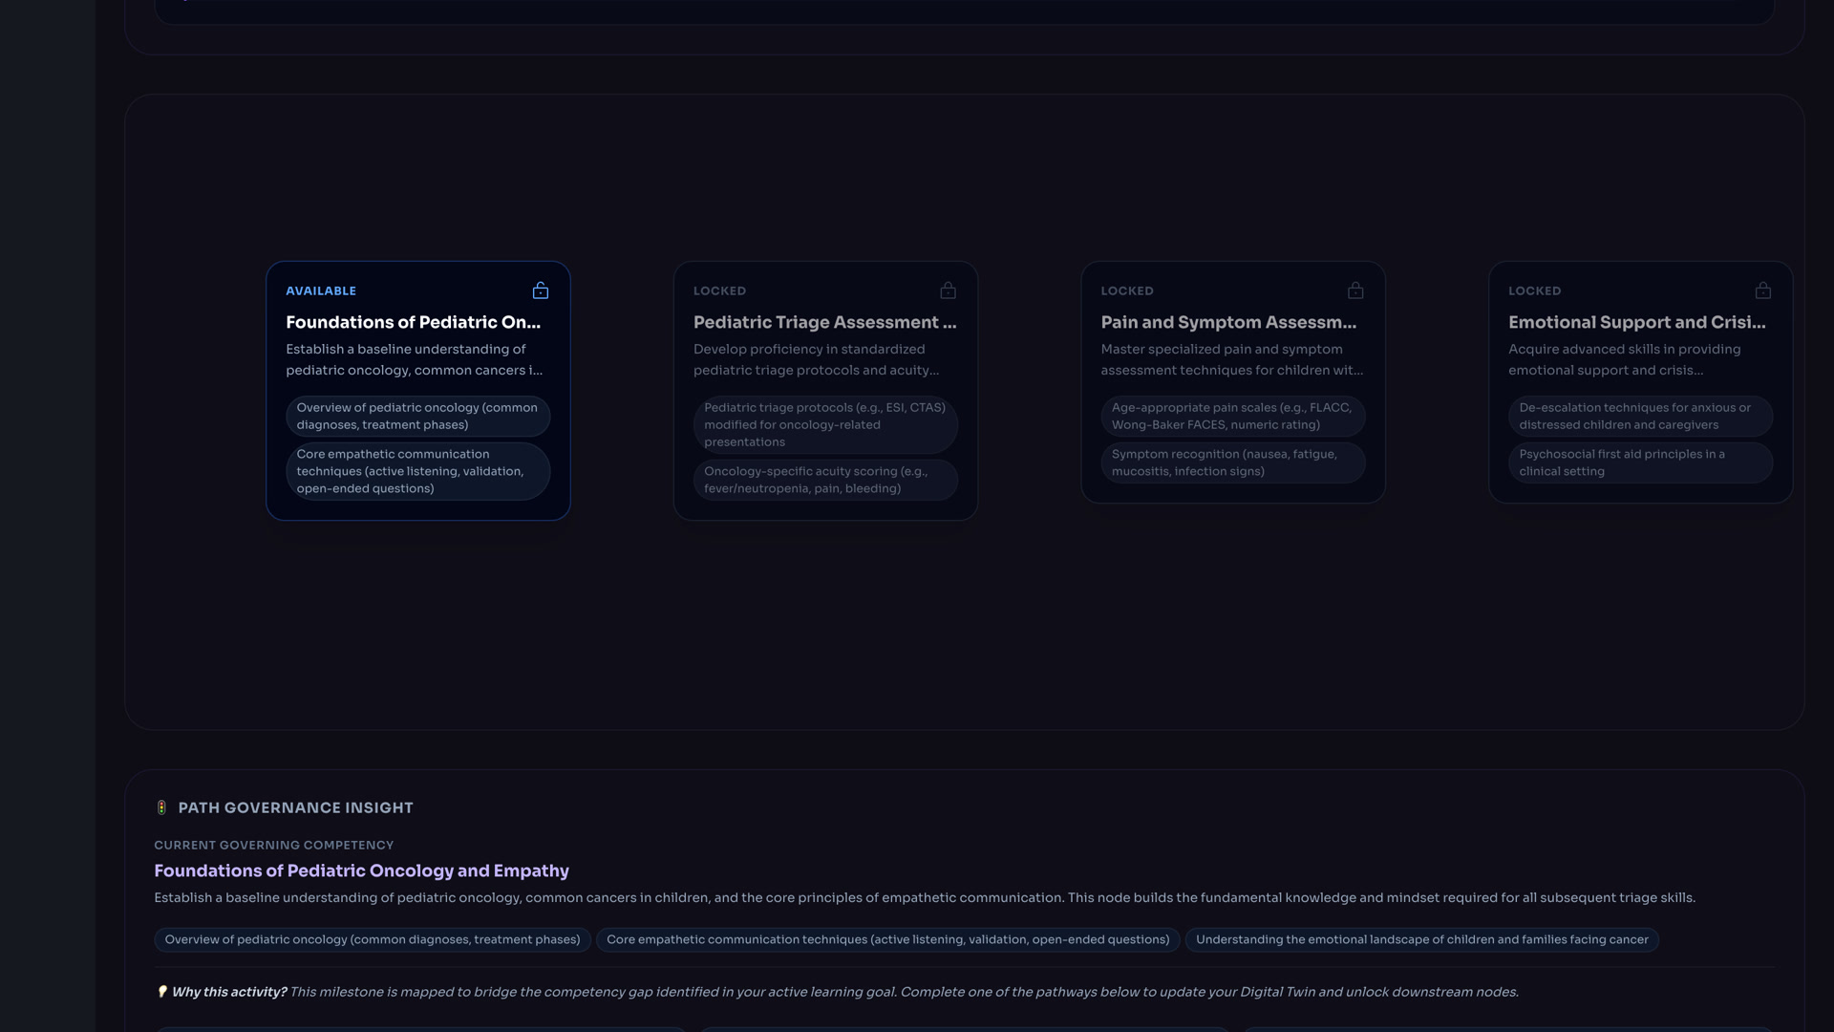The width and height of the screenshot is (1834, 1032).
Task: Open Foundations of Pediatric Oncology and Empathy heading
Action: [362, 871]
